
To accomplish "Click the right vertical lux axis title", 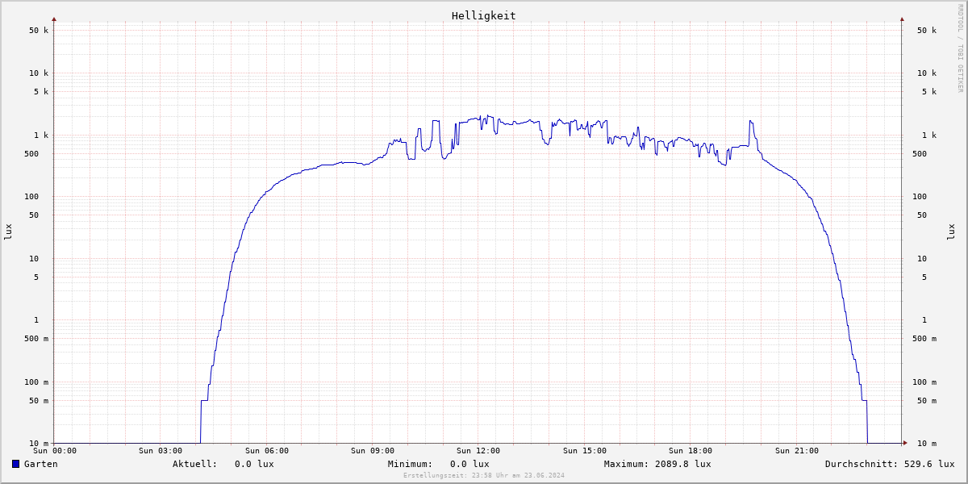I will point(951,232).
